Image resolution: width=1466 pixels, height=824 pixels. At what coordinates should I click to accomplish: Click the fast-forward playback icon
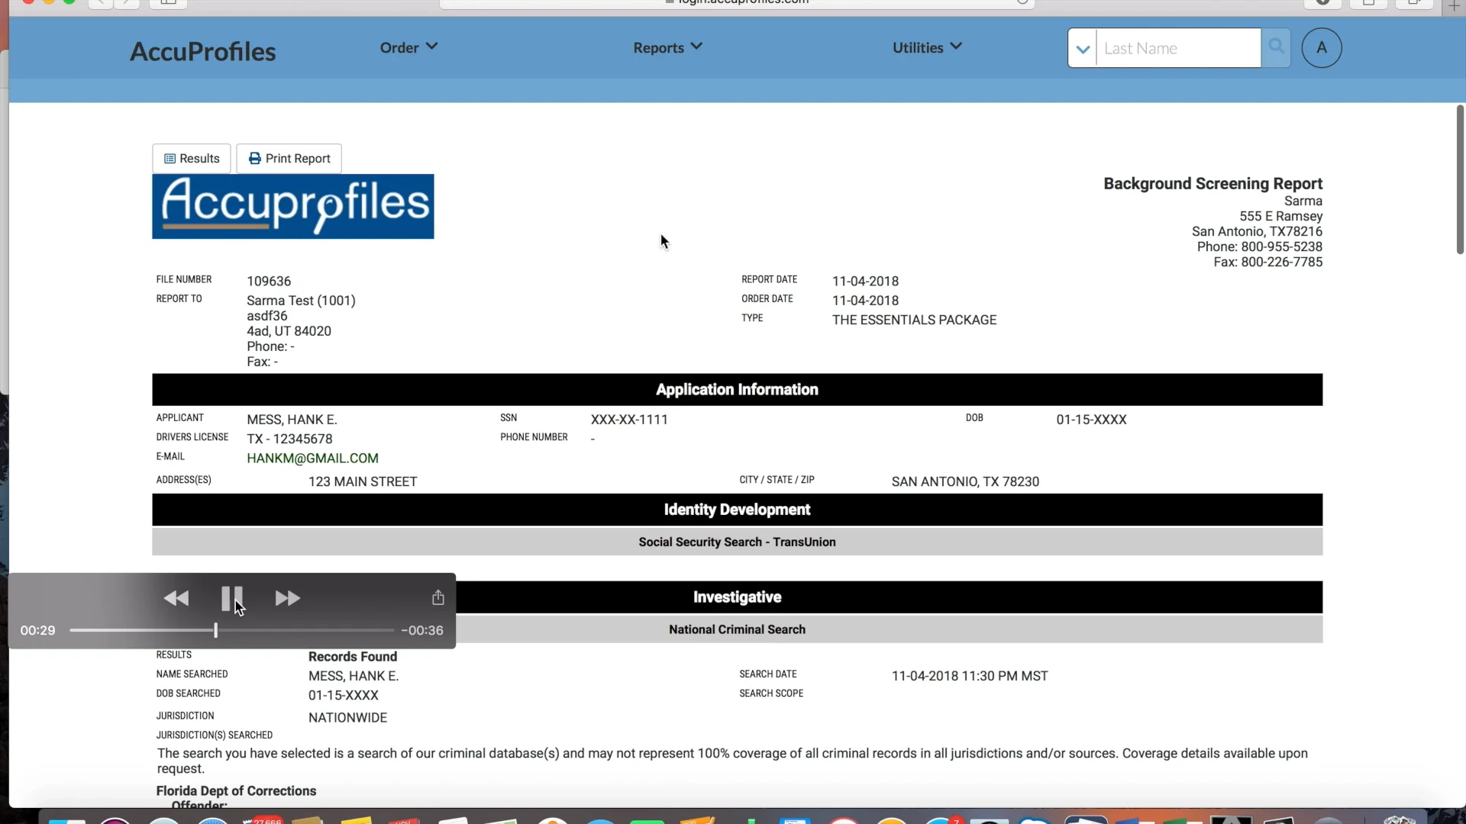(x=287, y=599)
